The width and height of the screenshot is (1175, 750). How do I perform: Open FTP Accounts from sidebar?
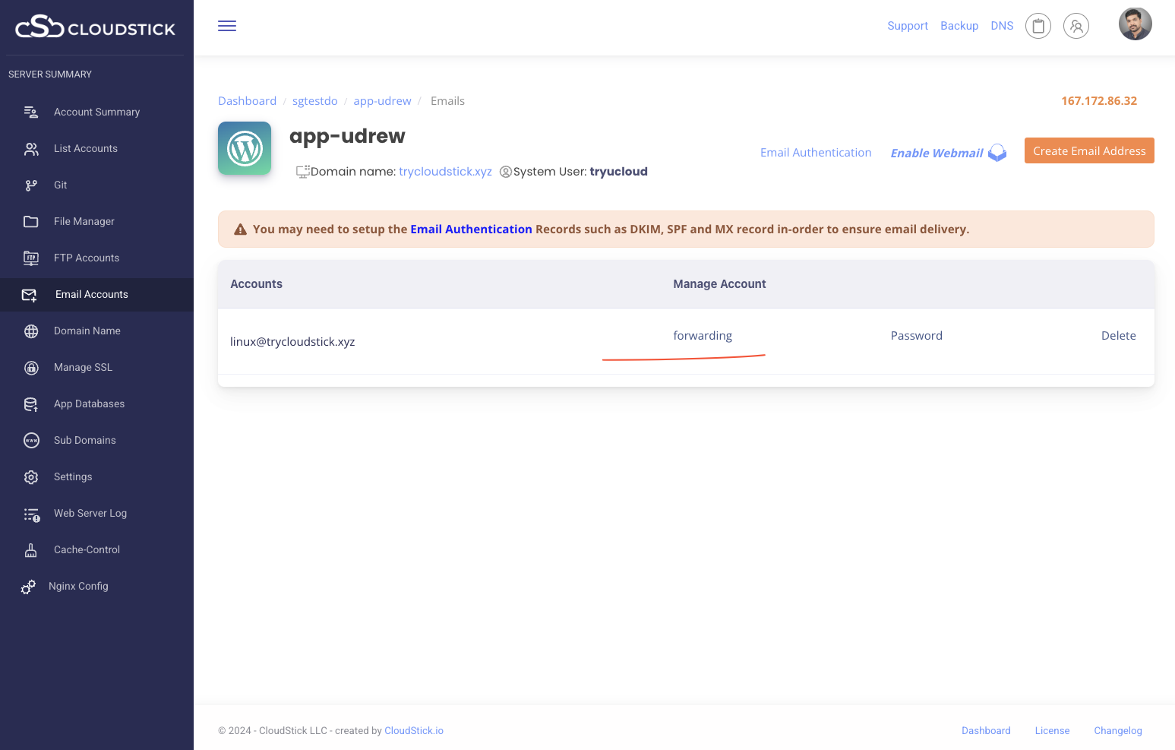(x=87, y=258)
